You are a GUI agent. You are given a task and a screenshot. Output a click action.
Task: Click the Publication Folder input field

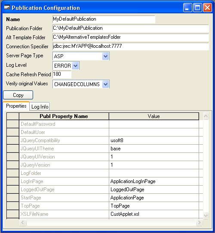(x=131, y=28)
